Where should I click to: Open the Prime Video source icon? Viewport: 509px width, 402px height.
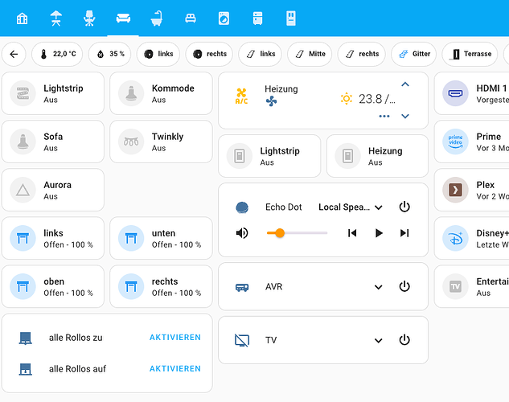coord(456,142)
